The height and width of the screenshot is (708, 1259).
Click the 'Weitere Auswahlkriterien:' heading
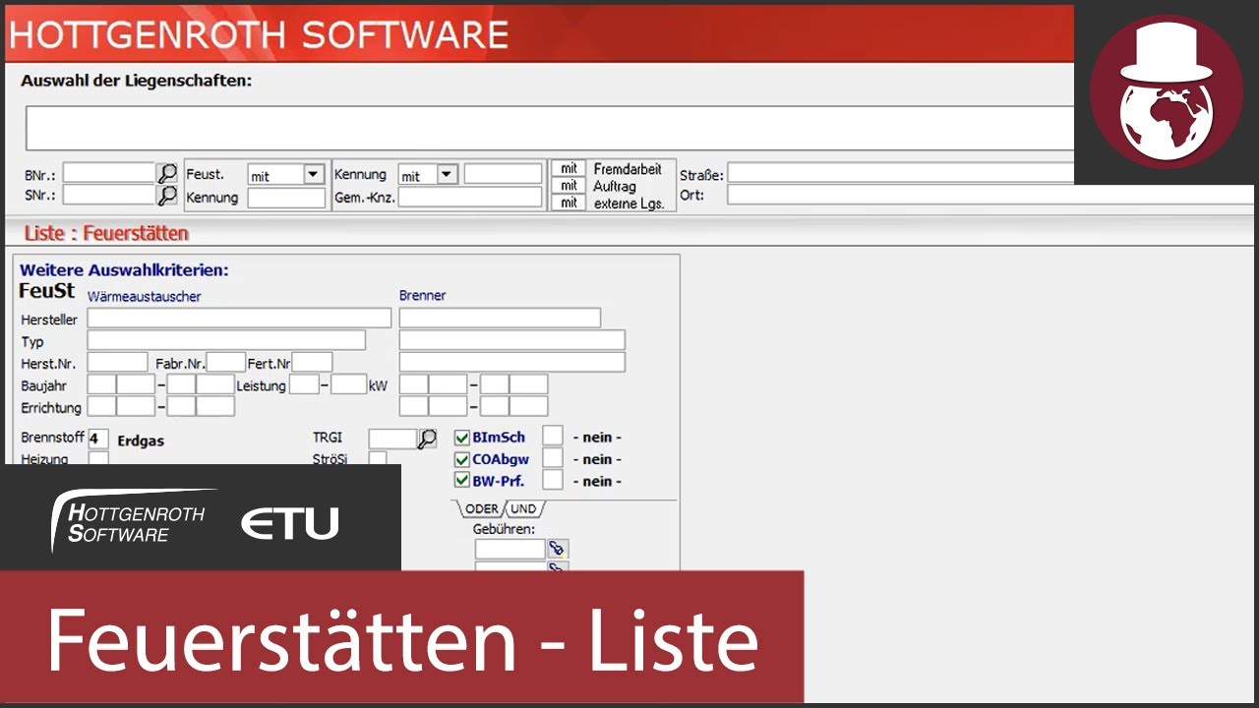click(124, 269)
